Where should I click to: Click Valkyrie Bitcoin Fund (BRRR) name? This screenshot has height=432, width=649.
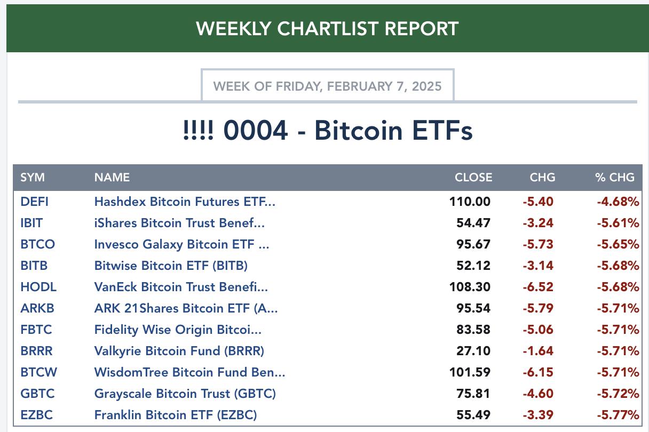(x=179, y=351)
